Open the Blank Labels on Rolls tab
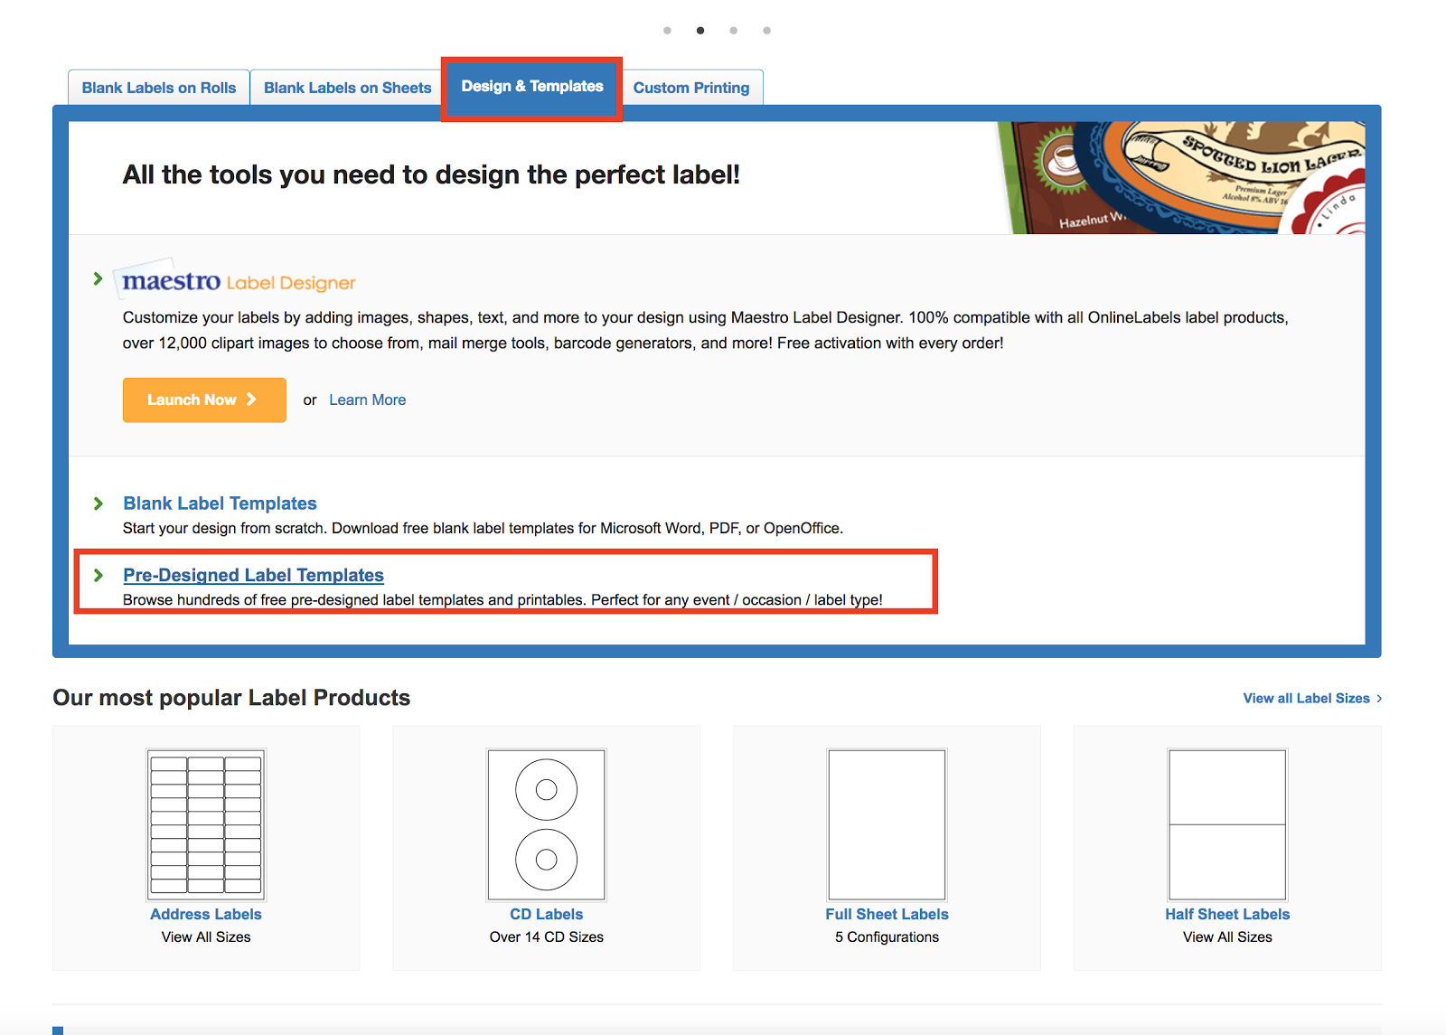 tap(159, 88)
